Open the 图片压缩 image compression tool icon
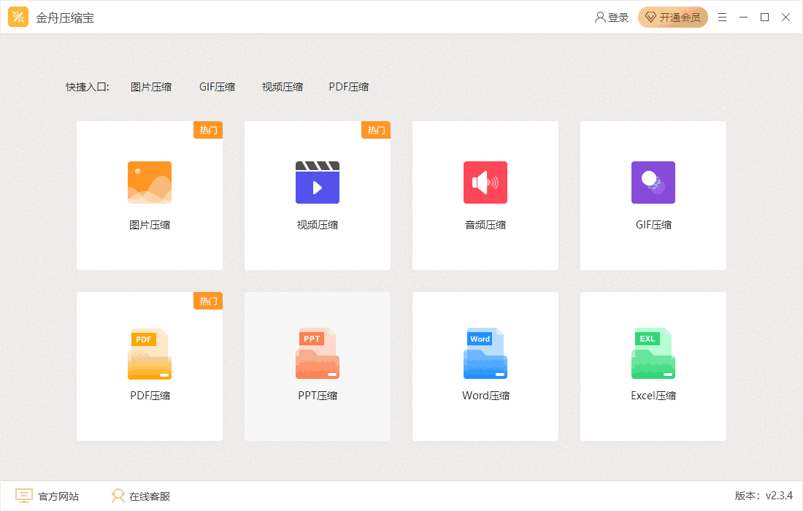This screenshot has width=803, height=511. pos(149,182)
